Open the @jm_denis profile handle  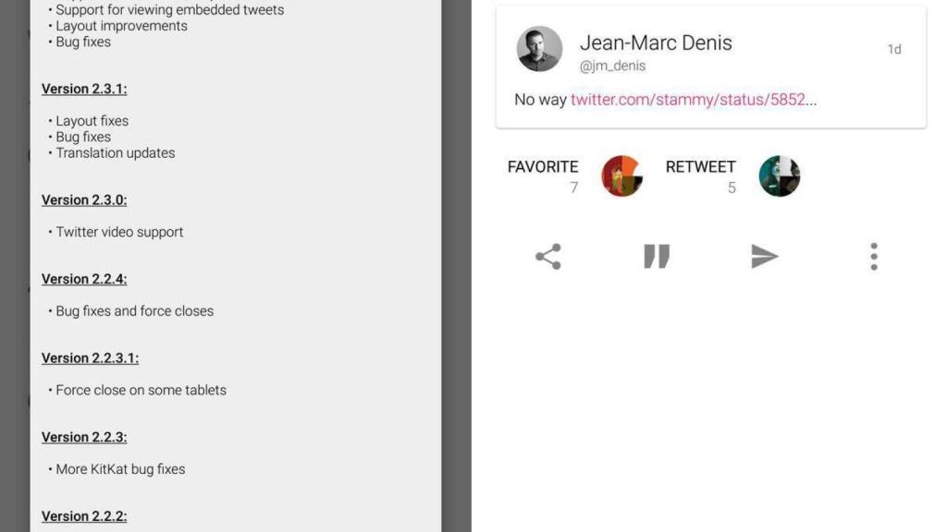point(613,66)
